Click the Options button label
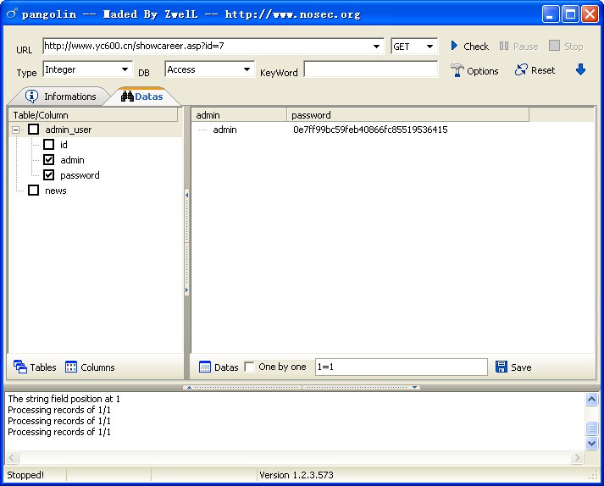This screenshot has height=486, width=604. 483,71
